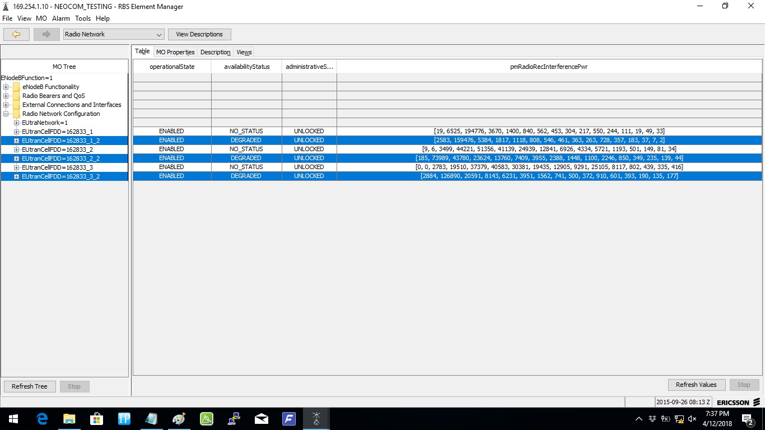Open the Windows Start menu
765x430 pixels.
coord(13,418)
